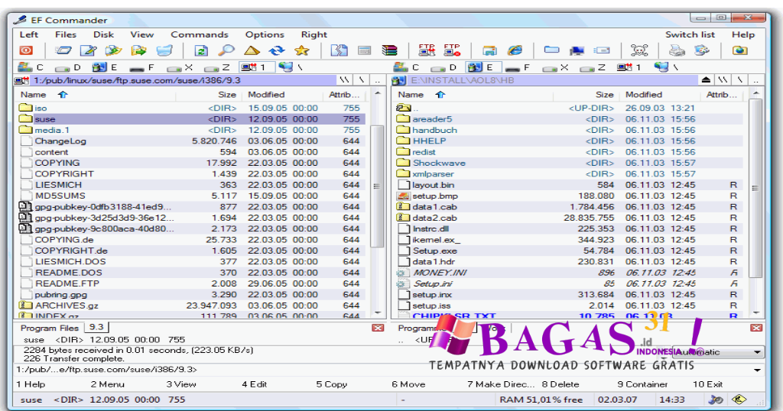
Task: Click the eject button in right path bar
Action: coord(706,79)
